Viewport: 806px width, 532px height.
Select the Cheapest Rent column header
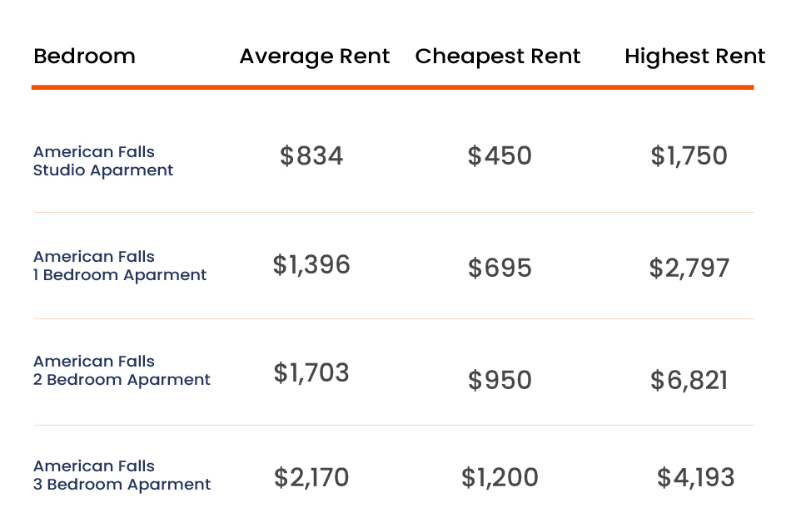tap(498, 57)
